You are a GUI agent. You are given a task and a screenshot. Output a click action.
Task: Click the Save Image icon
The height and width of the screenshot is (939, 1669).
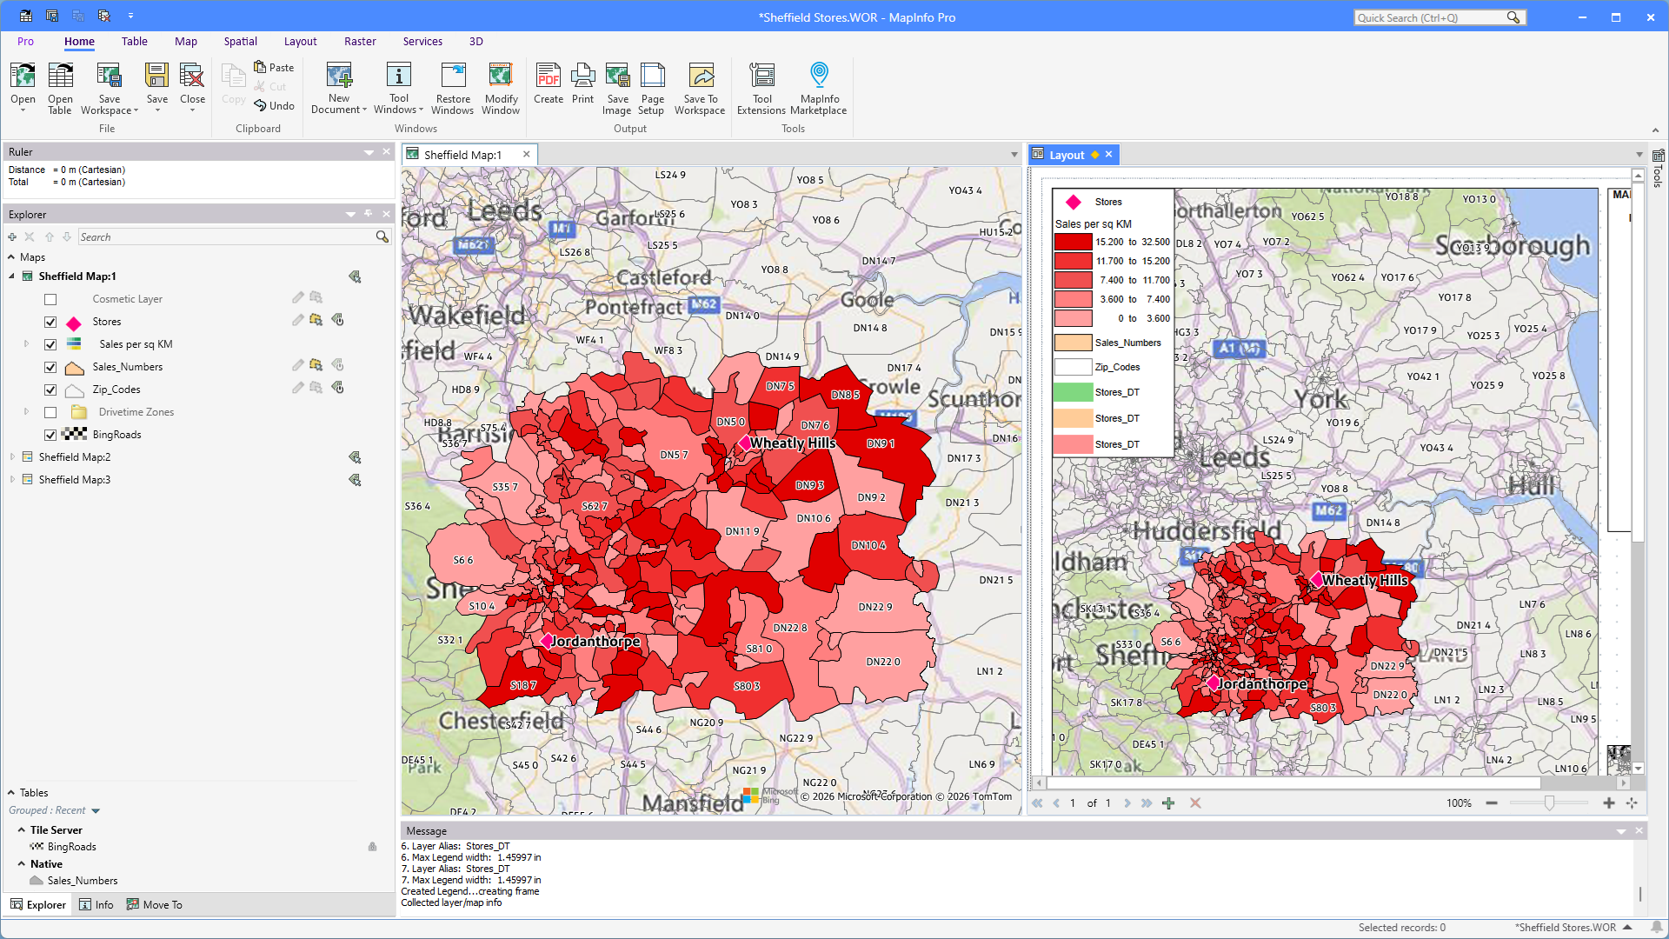[x=616, y=77]
